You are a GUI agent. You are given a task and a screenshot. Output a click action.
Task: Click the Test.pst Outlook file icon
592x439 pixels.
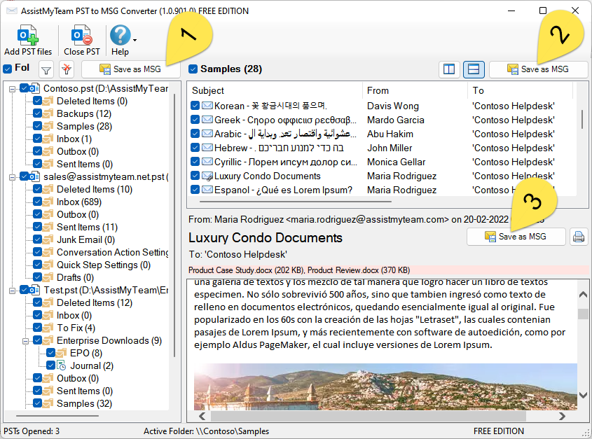(34, 291)
